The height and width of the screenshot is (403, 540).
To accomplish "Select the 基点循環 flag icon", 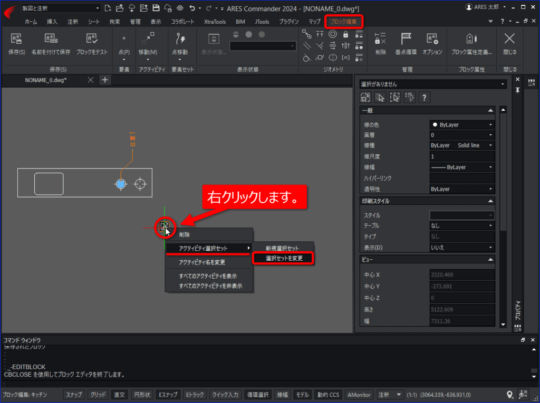I will click(x=406, y=38).
